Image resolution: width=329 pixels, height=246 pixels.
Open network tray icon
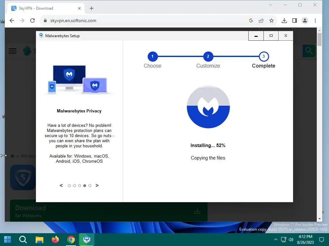coord(283,240)
